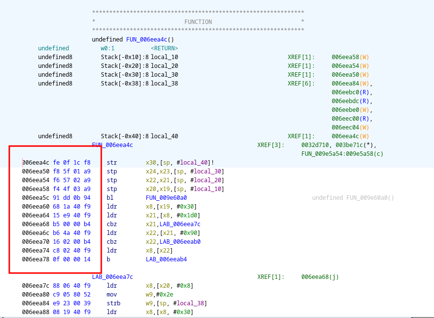Click the mov mnemonic at 006eea80
This screenshot has width=434, height=318.
point(112,295)
